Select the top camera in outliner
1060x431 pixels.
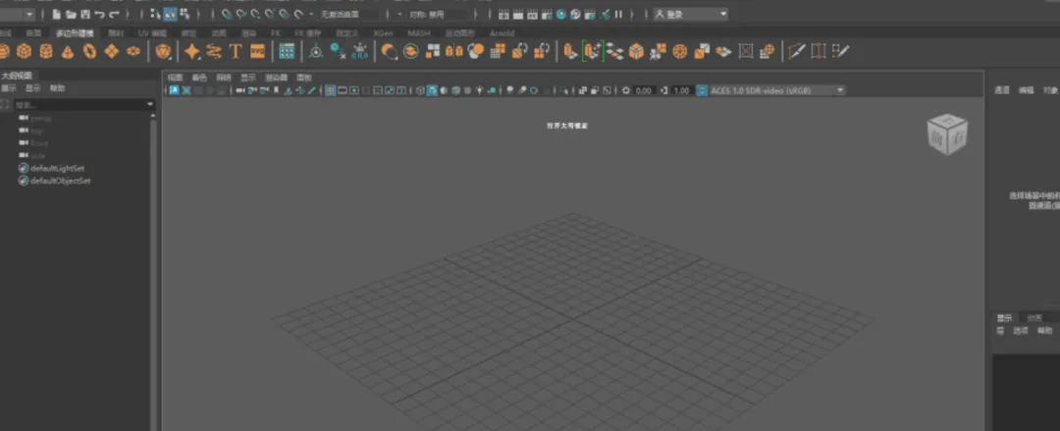(36, 131)
